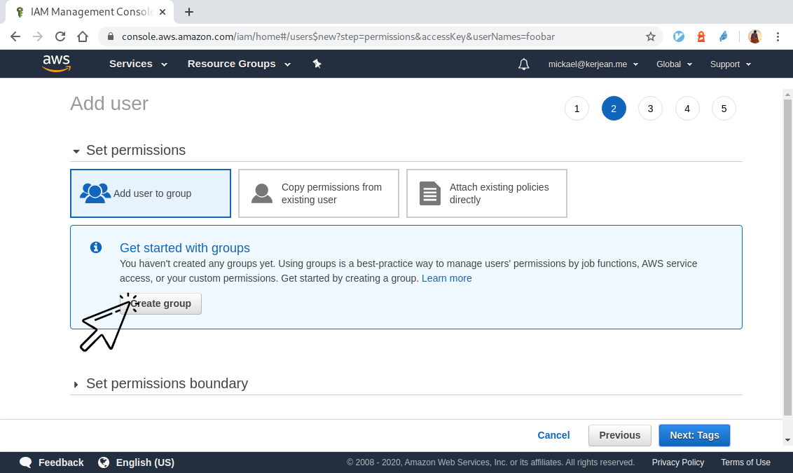The image size is (793, 473).
Task: Click the browser forward arrow
Action: tap(38, 36)
